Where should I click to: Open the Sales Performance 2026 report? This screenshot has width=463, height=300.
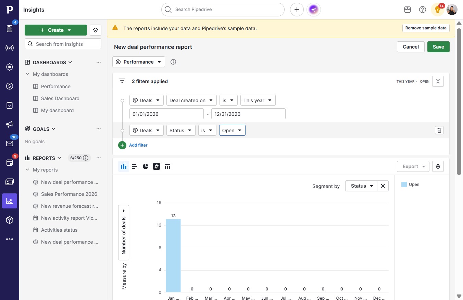pyautogui.click(x=69, y=194)
